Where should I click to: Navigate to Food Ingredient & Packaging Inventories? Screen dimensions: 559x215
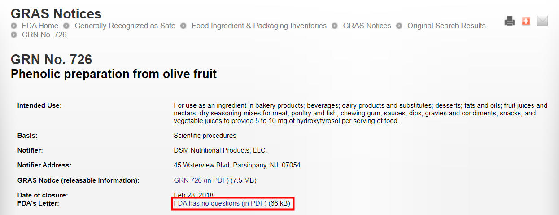tap(259, 26)
